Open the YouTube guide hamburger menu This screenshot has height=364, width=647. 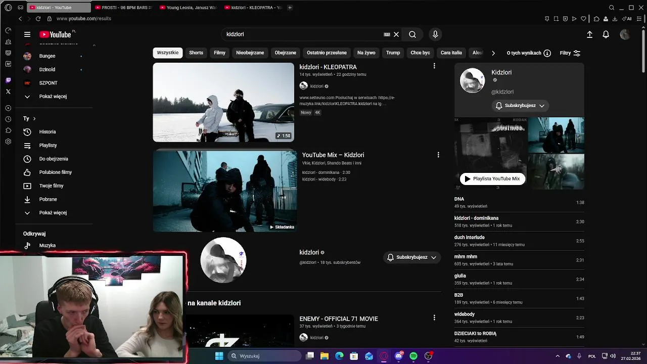click(27, 34)
